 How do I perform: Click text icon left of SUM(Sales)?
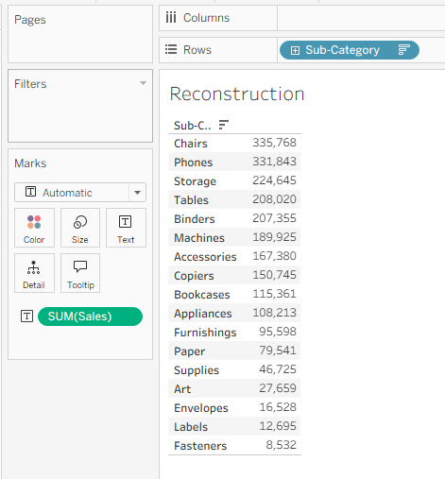coord(26,316)
